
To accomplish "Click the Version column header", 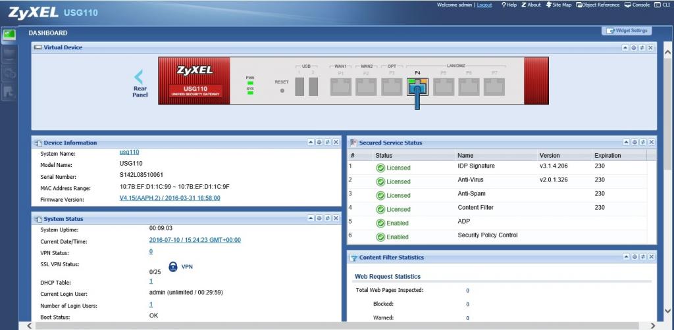I will (x=564, y=155).
